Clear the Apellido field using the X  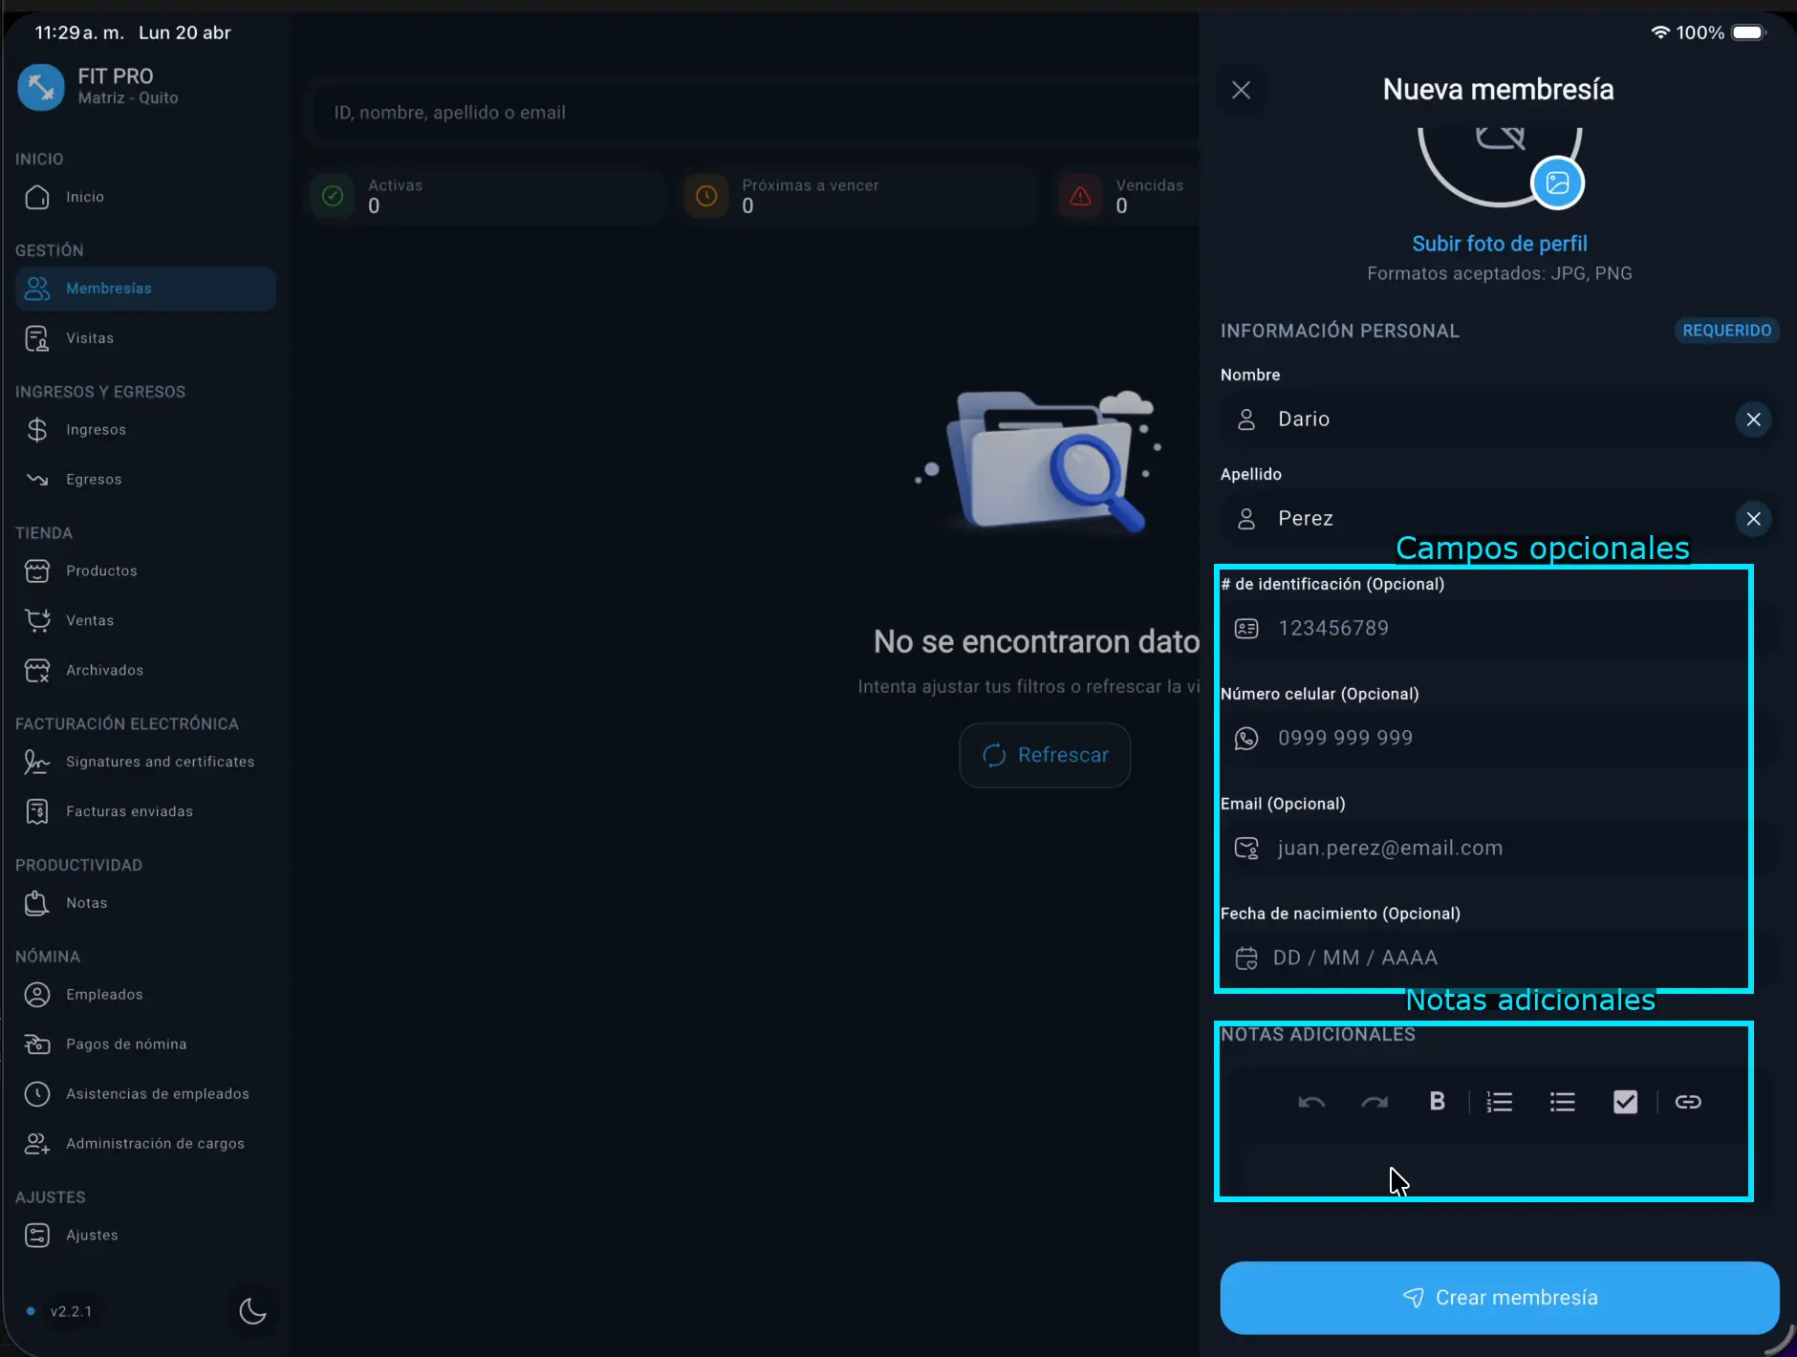click(1754, 519)
